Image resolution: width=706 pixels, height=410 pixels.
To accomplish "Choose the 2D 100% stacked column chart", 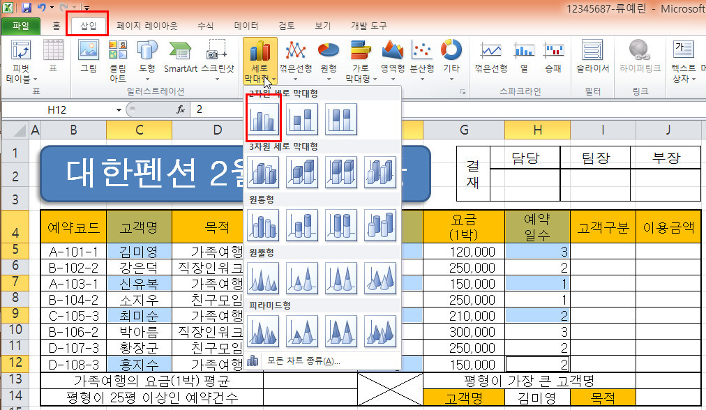I will click(x=341, y=119).
